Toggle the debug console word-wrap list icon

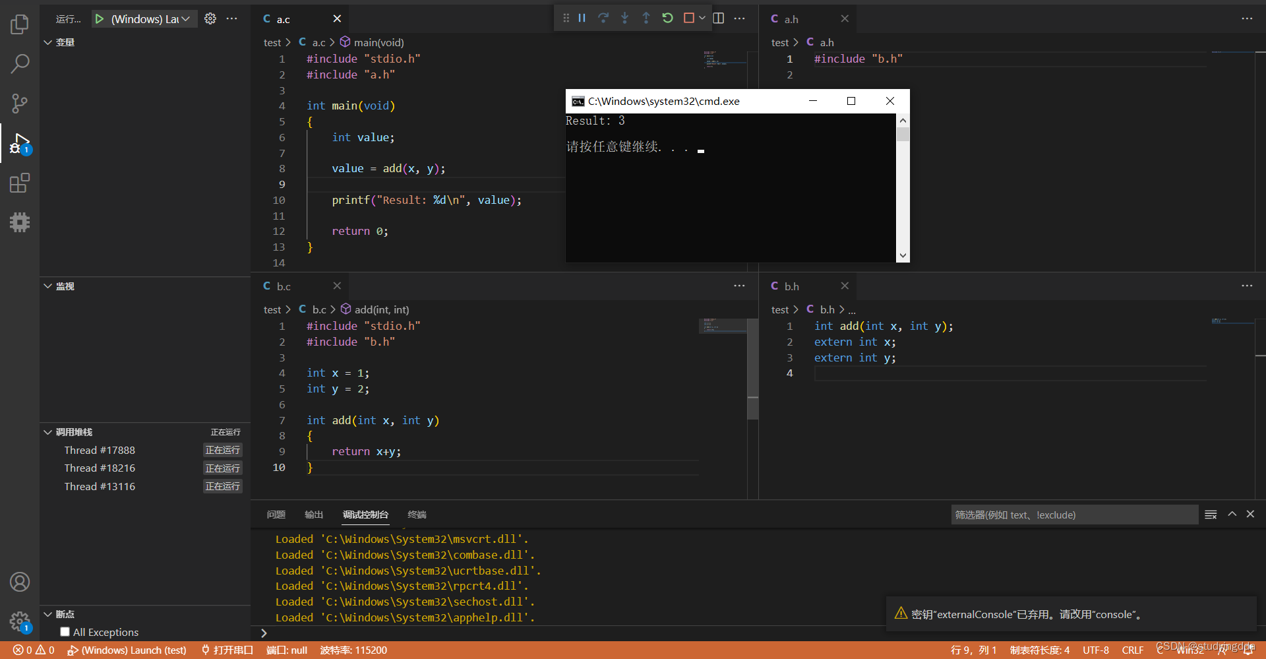1211,515
